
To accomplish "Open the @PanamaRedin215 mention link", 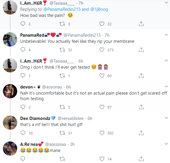I will (x=62, y=9).
